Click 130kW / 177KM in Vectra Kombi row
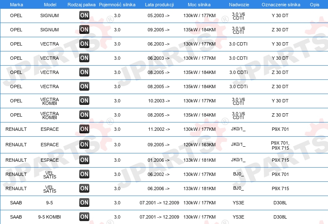328x224 pixels. coord(199,101)
